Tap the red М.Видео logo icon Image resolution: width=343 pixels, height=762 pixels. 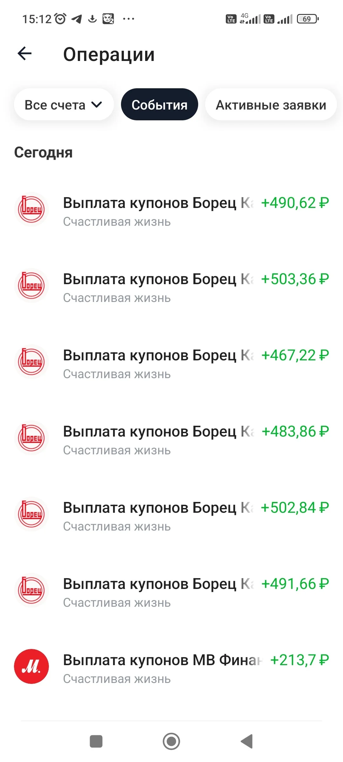tap(31, 666)
